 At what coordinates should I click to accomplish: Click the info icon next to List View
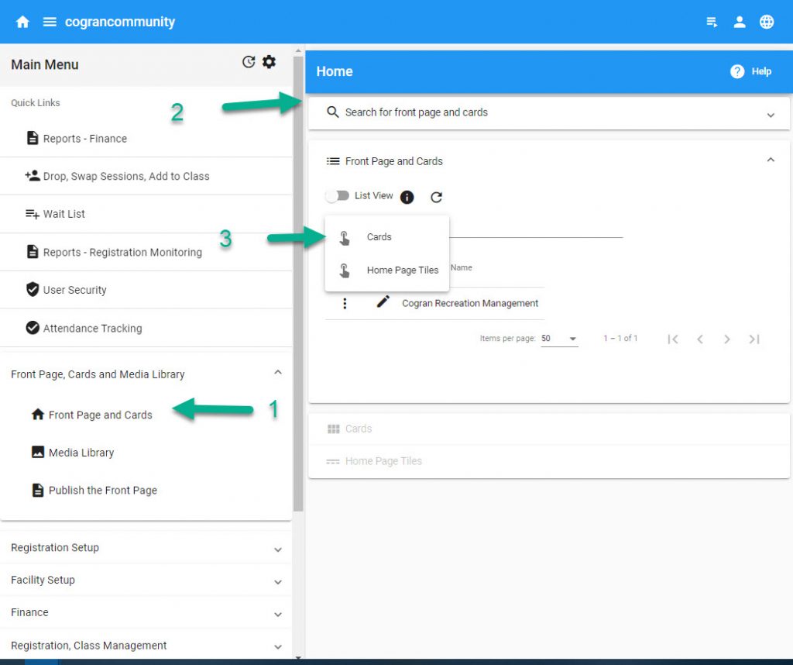coord(407,197)
